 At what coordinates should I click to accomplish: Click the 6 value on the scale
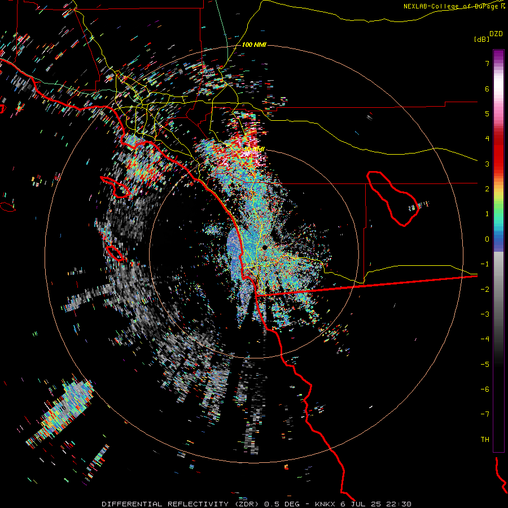(x=487, y=89)
